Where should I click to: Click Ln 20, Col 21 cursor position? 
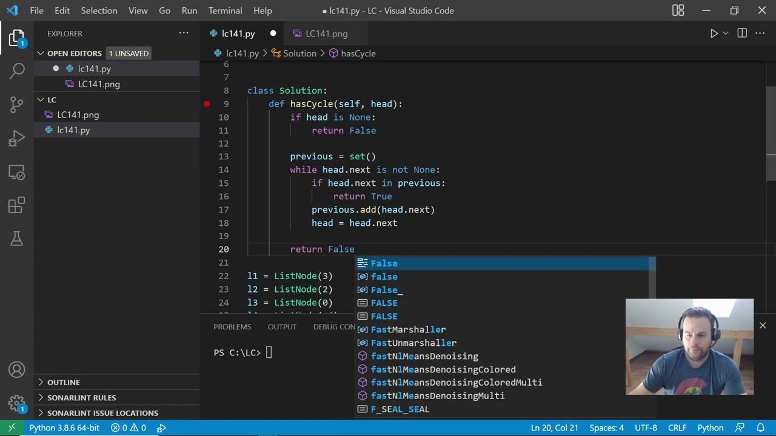point(554,428)
